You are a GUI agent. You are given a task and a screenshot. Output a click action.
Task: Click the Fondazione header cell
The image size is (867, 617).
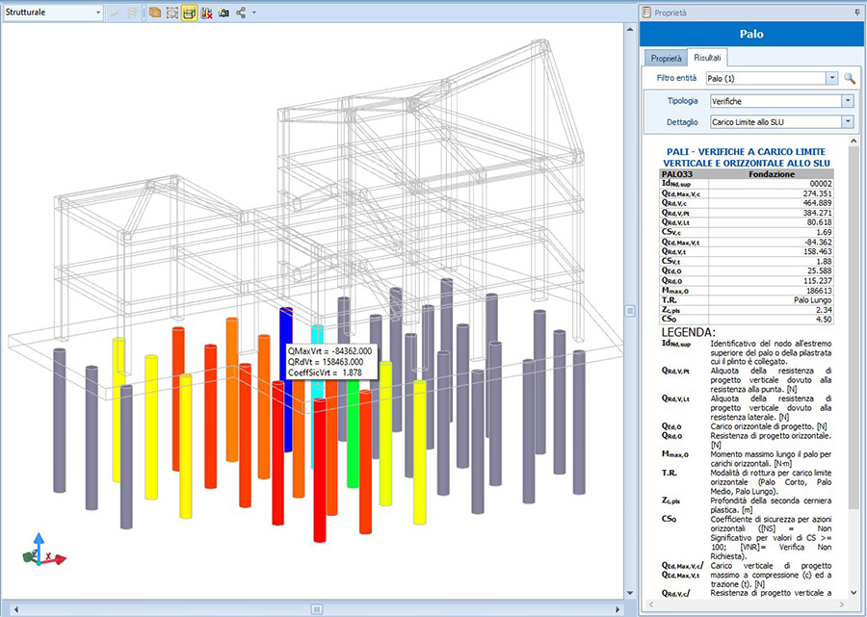coord(772,174)
